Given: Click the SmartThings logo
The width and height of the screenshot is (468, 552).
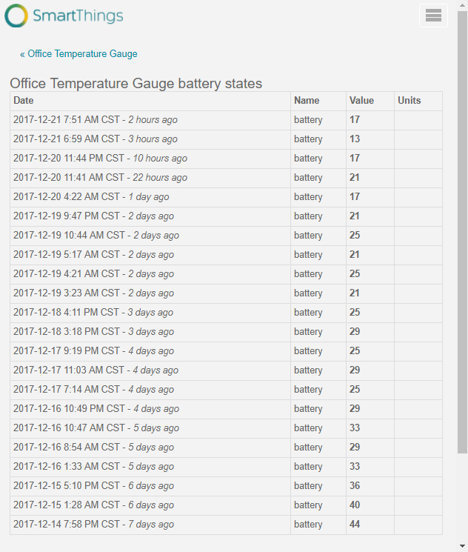Looking at the screenshot, I should [64, 16].
